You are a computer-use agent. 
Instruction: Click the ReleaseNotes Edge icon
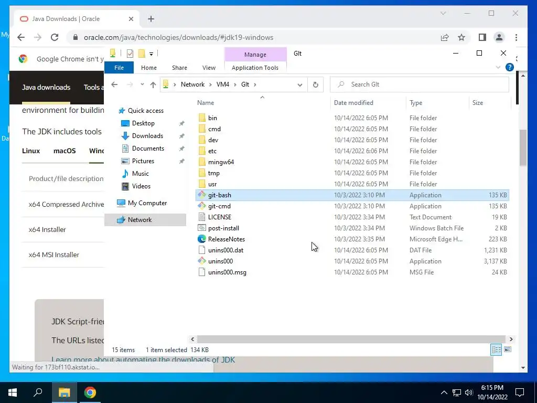(x=202, y=239)
